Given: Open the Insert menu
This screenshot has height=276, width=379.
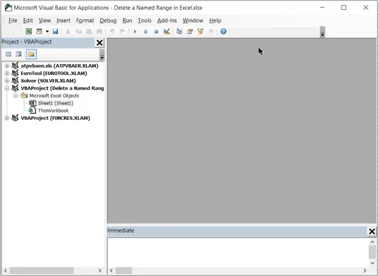Looking at the screenshot, I should coord(63,21).
